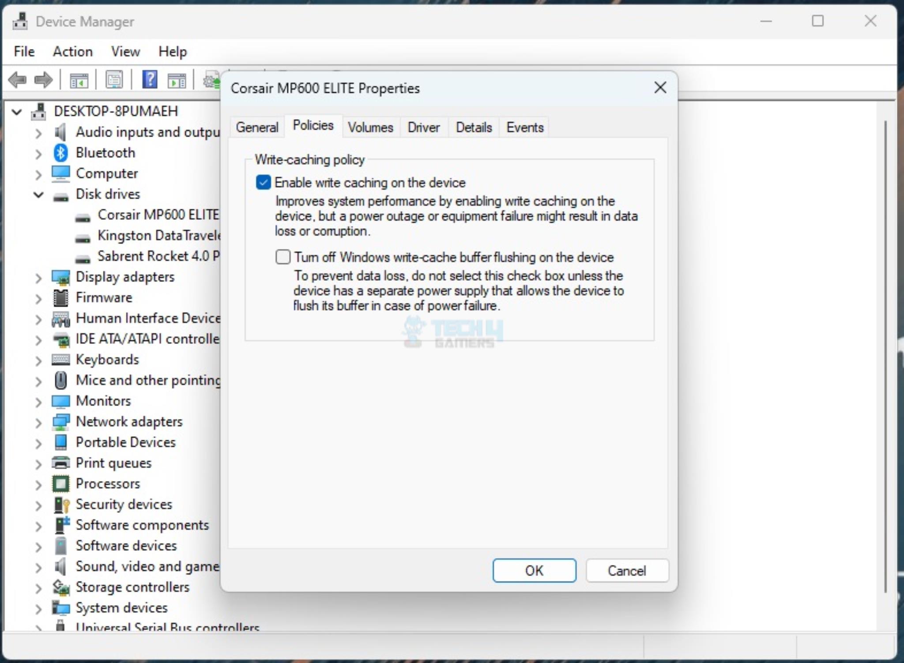Open the Action menu

[72, 52]
